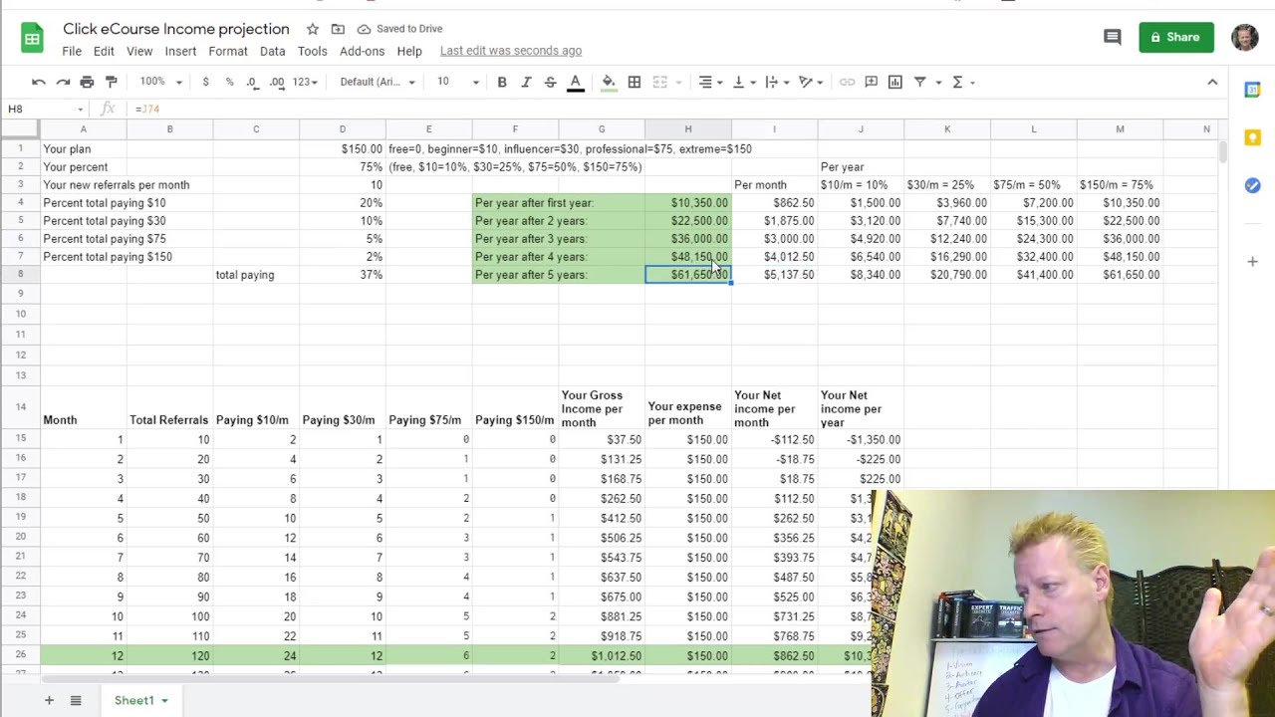Insert a chart via toolbar icon

tap(894, 82)
